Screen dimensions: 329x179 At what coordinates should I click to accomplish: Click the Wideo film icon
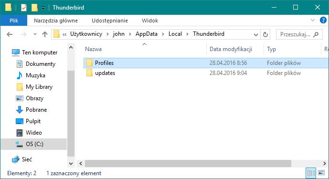tap(19, 133)
